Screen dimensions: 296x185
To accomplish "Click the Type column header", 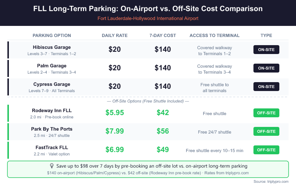I will 266,36.
